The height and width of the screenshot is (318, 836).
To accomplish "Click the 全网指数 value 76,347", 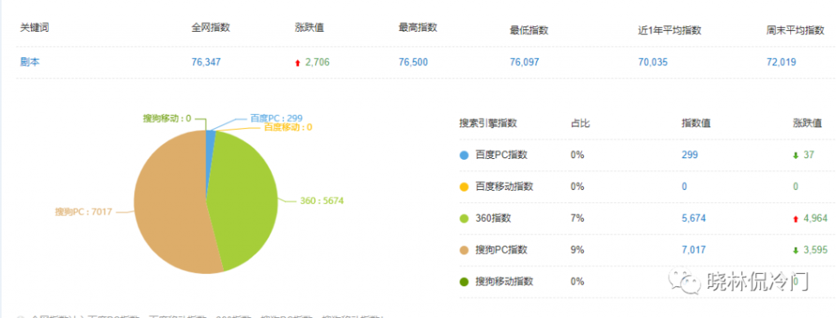I will (206, 62).
